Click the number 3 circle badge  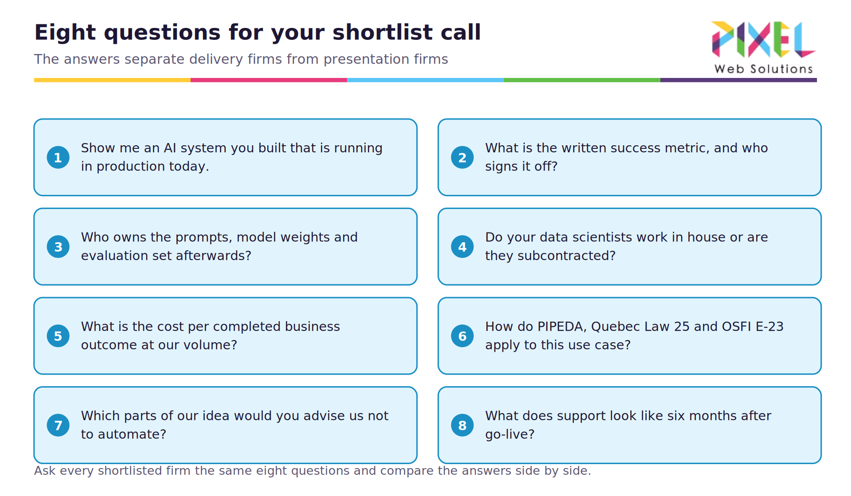click(58, 247)
